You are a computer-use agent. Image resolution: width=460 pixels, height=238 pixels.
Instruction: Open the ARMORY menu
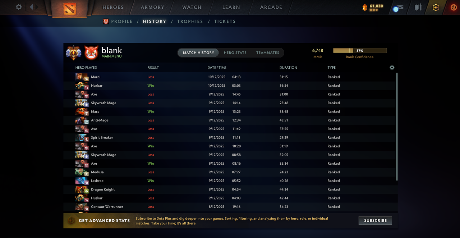pos(152,7)
